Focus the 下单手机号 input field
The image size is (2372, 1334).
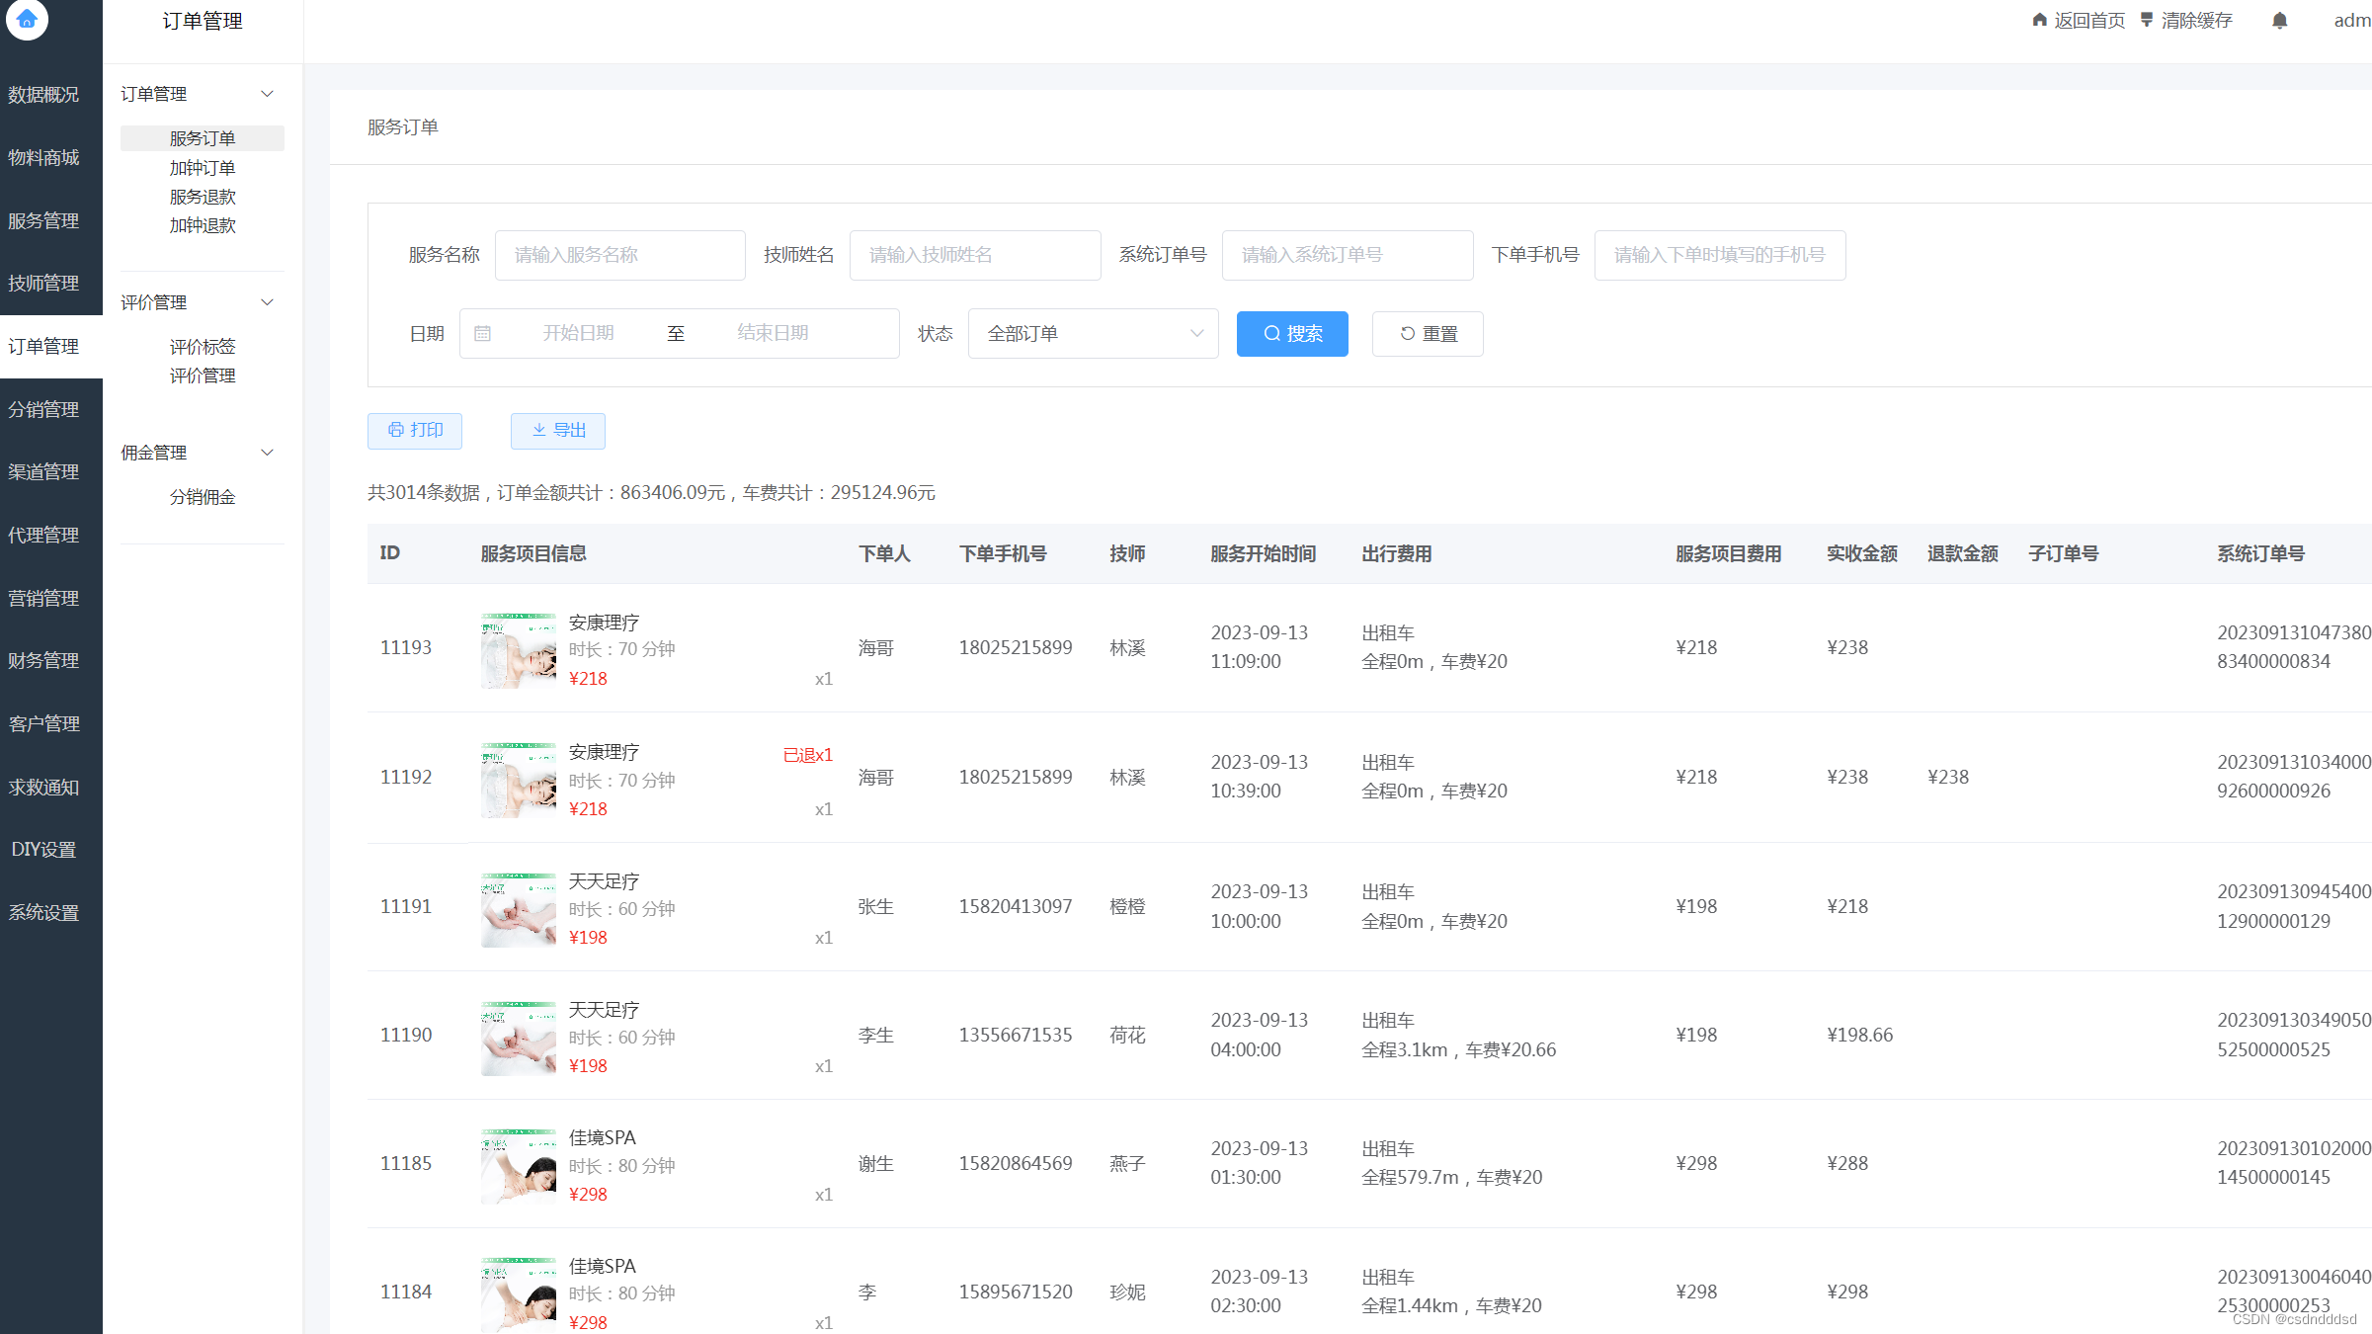(1720, 255)
